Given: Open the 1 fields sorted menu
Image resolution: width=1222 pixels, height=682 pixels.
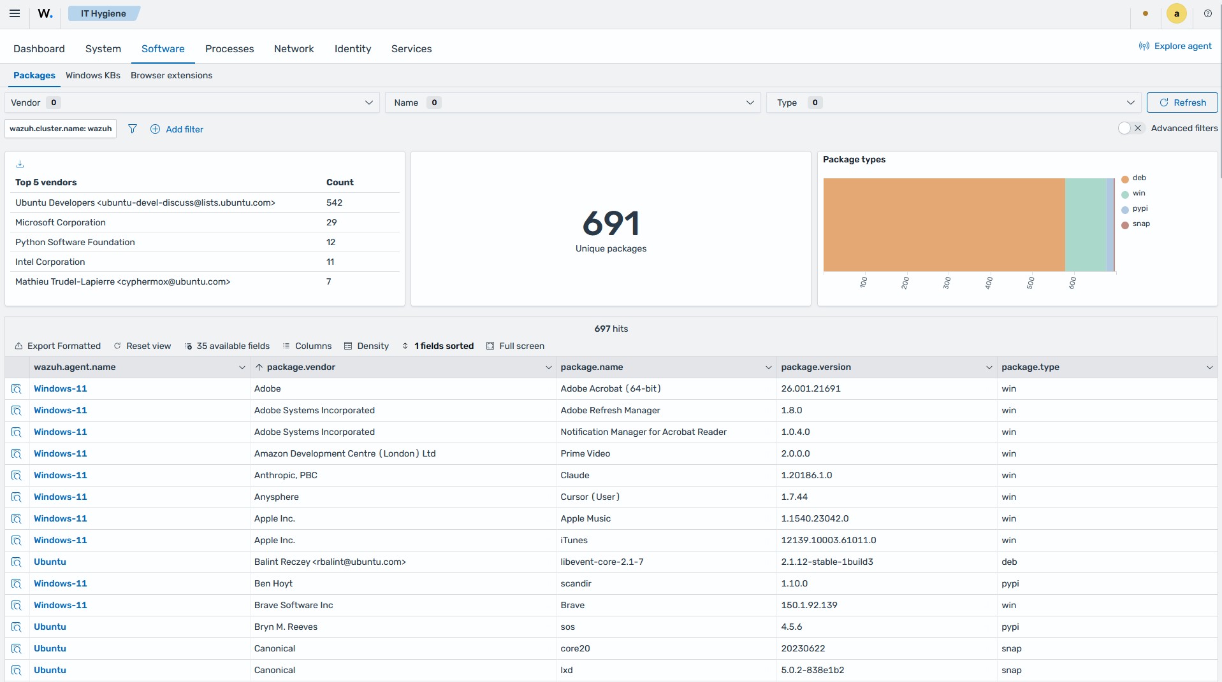Looking at the screenshot, I should pyautogui.click(x=437, y=346).
